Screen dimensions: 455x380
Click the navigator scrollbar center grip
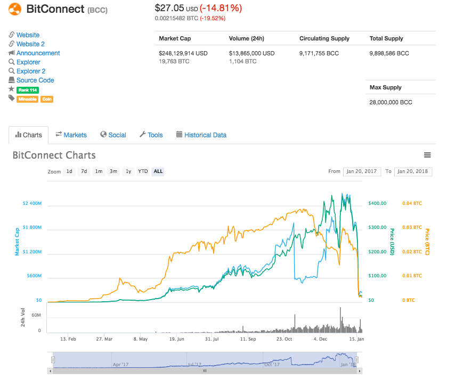tap(205, 371)
